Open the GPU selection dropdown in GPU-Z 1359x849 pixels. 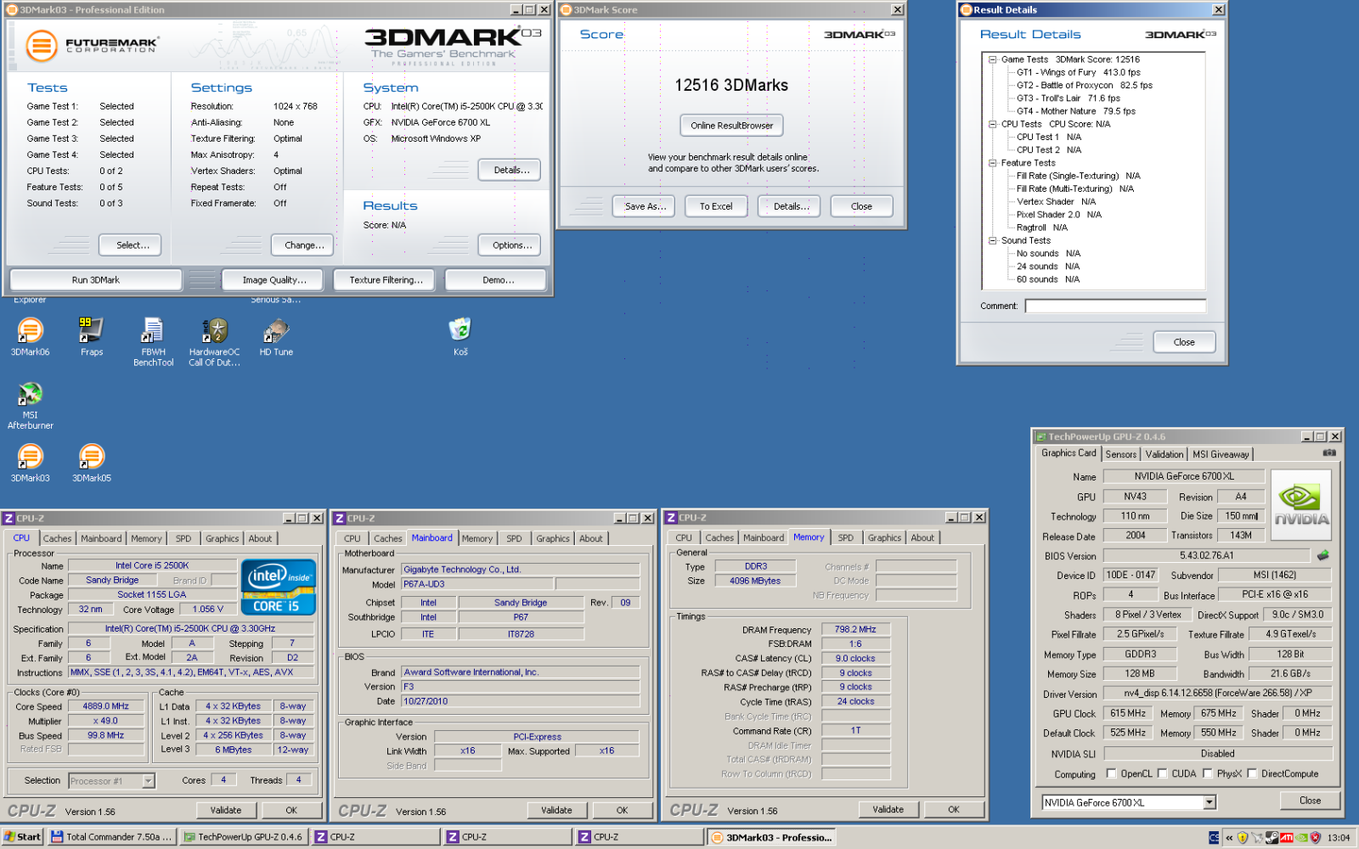pos(1210,802)
